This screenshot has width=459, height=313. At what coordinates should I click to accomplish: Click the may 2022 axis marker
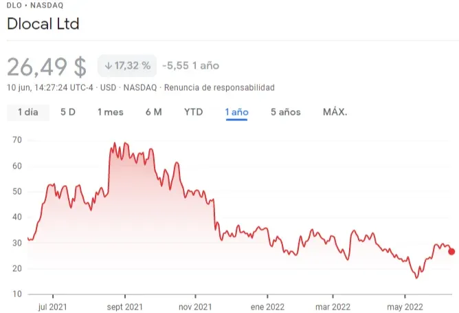pos(404,306)
